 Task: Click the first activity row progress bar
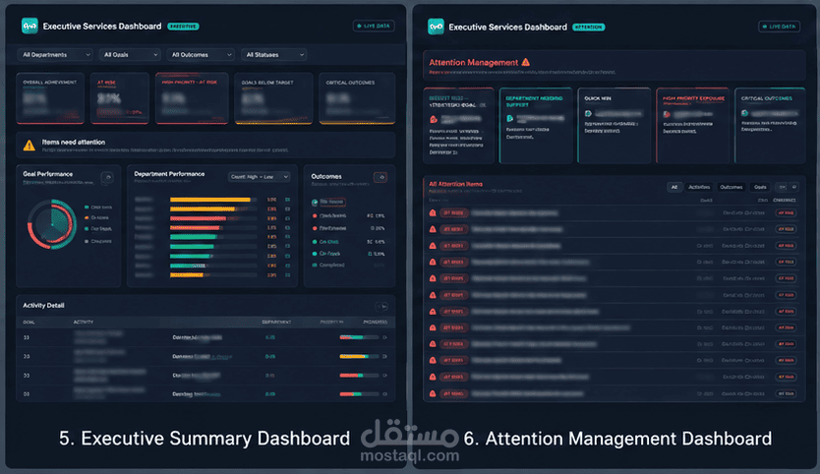359,337
